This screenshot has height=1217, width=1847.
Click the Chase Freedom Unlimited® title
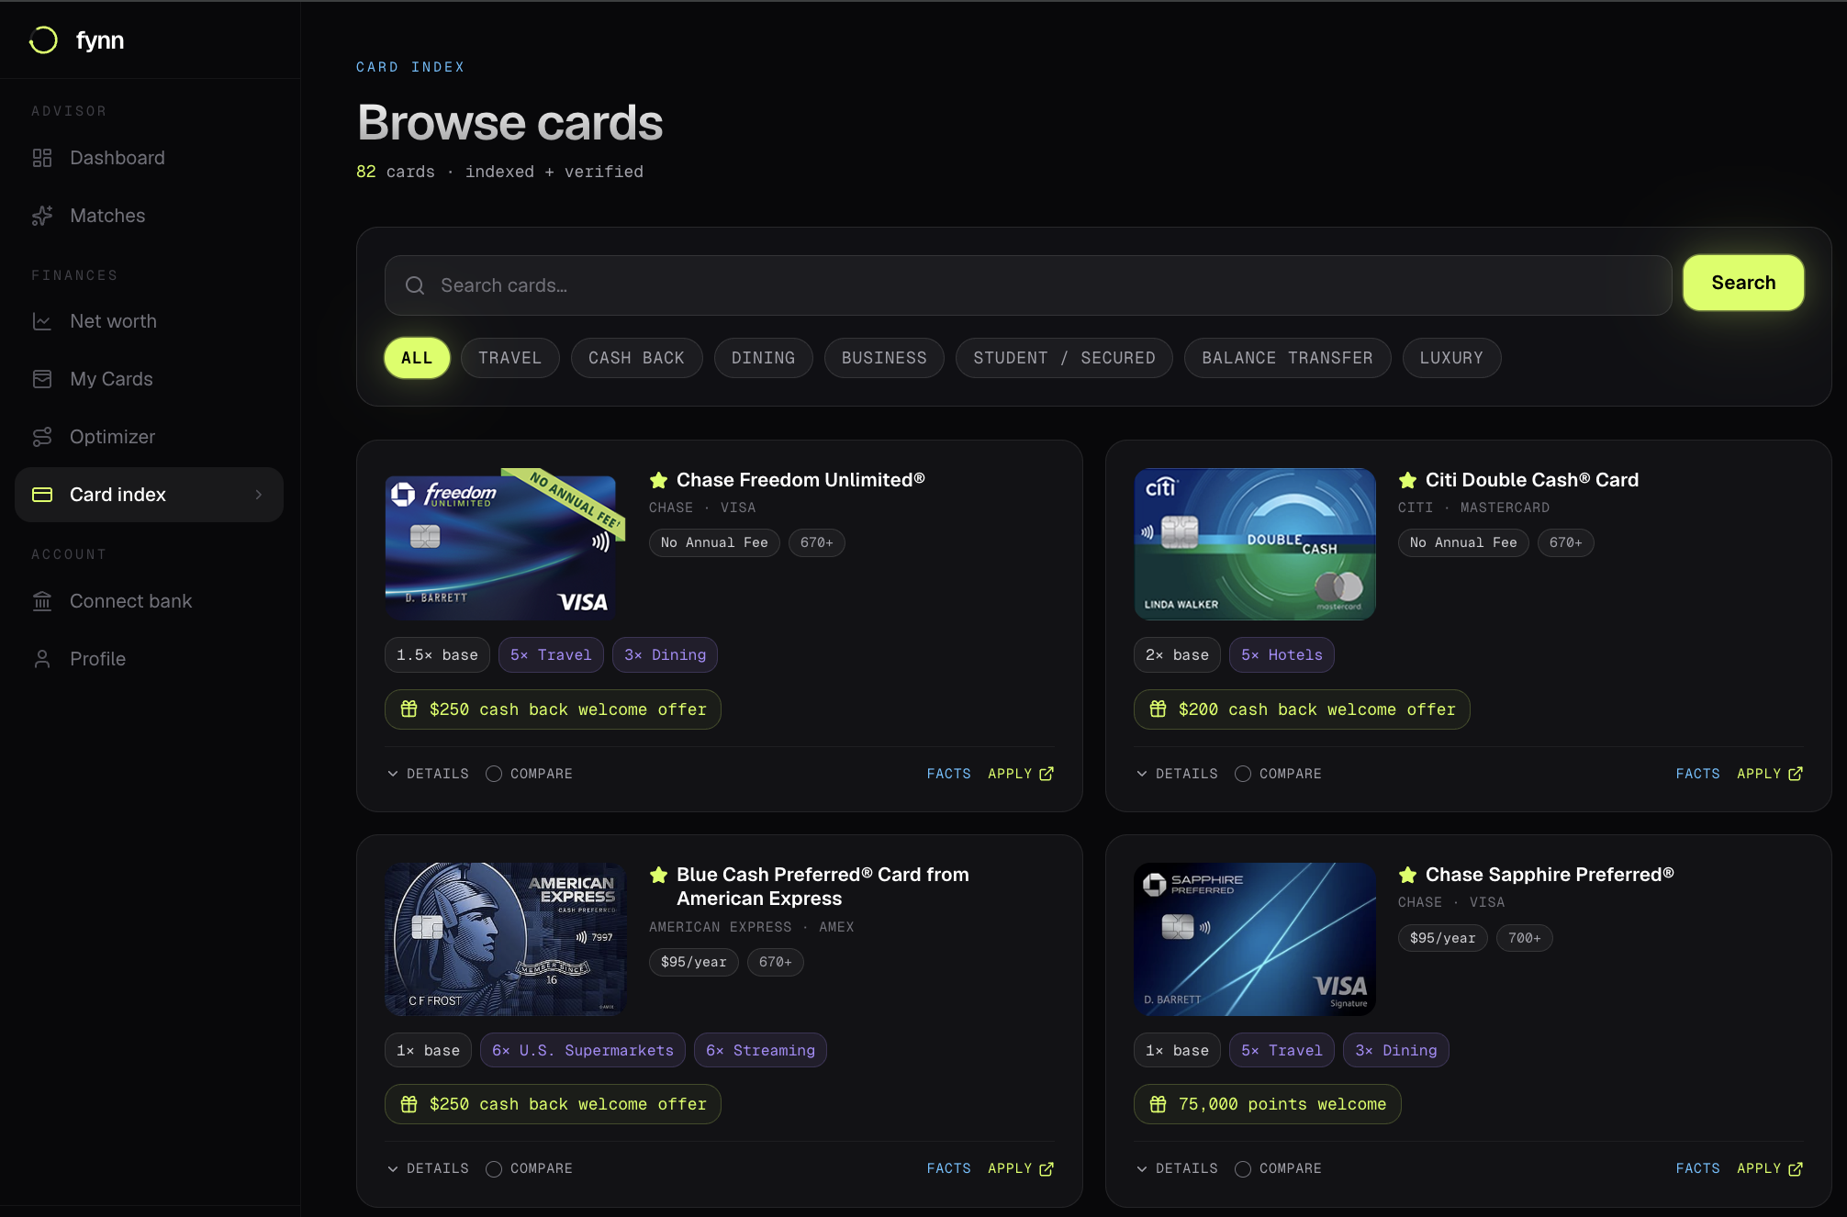[800, 480]
